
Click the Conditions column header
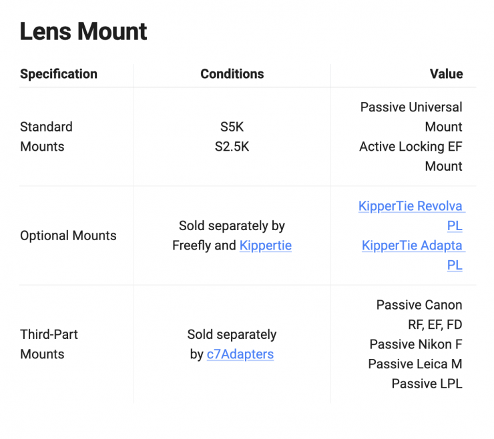(x=232, y=74)
